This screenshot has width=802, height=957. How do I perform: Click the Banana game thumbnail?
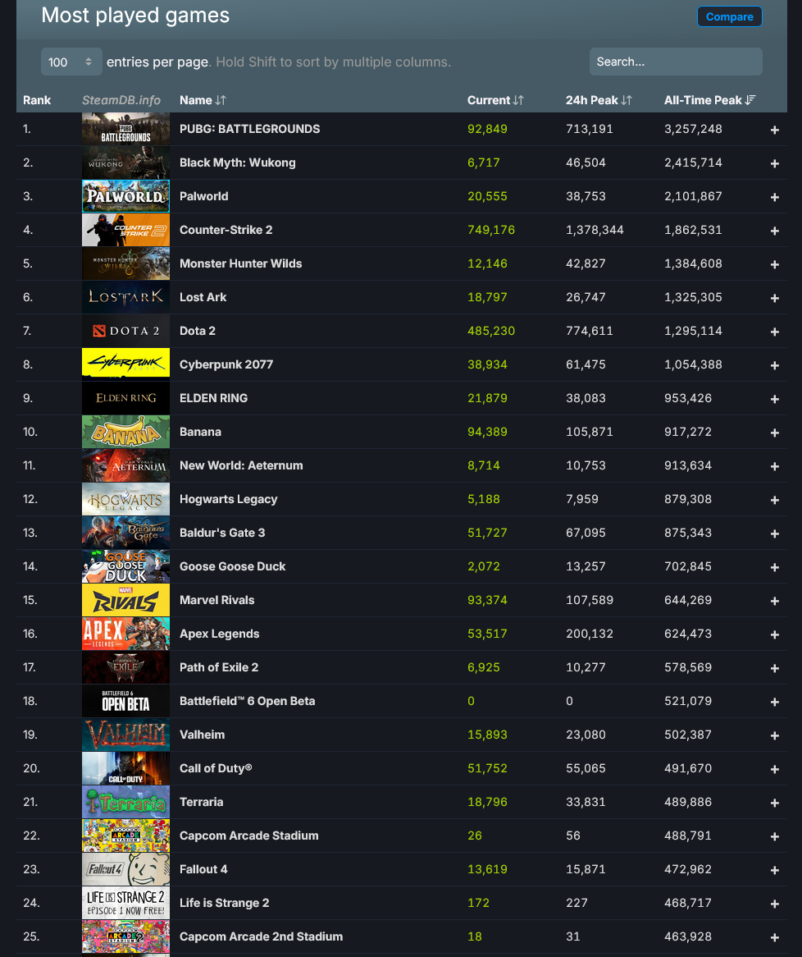125,432
